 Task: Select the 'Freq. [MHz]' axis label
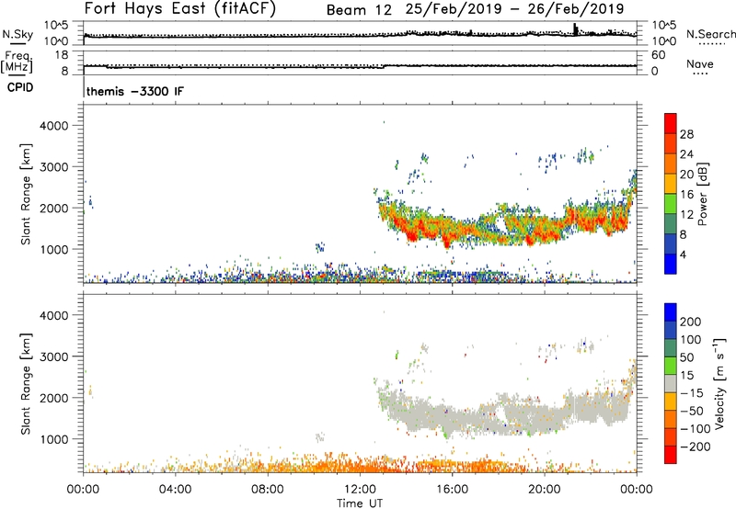[x=17, y=62]
